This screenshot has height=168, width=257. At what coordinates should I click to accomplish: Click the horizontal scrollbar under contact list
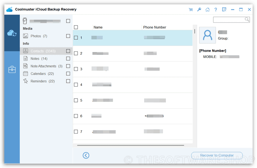130,145
